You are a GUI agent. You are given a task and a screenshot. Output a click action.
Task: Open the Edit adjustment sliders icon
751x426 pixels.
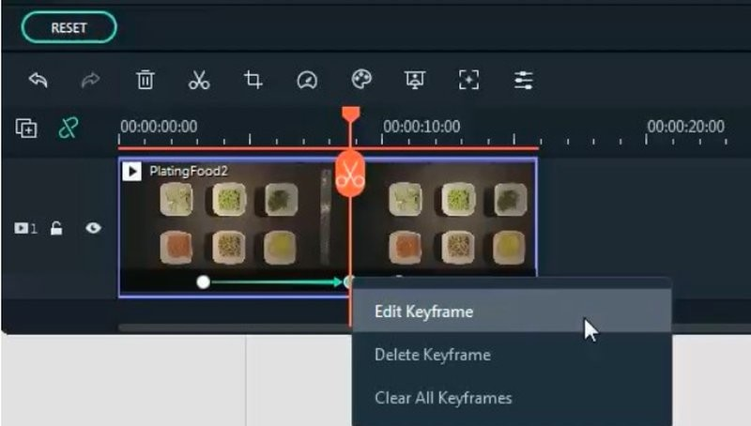[x=523, y=80]
